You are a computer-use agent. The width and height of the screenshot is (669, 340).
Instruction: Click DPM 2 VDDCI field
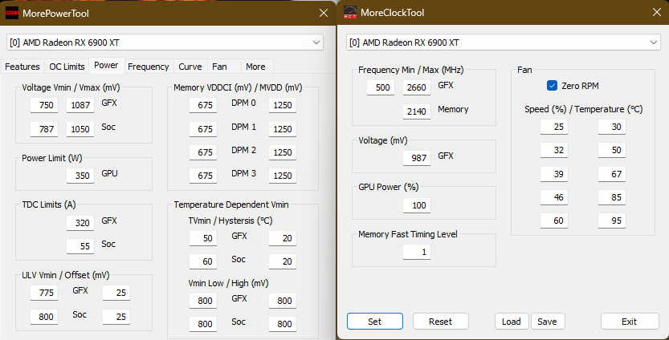pos(203,152)
